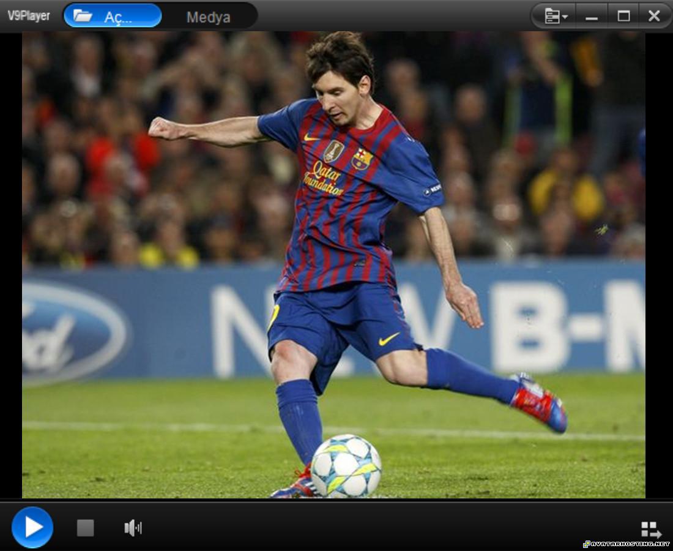Image resolution: width=673 pixels, height=551 pixels.
Task: Click the V9Player logo text
Action: coord(29,16)
